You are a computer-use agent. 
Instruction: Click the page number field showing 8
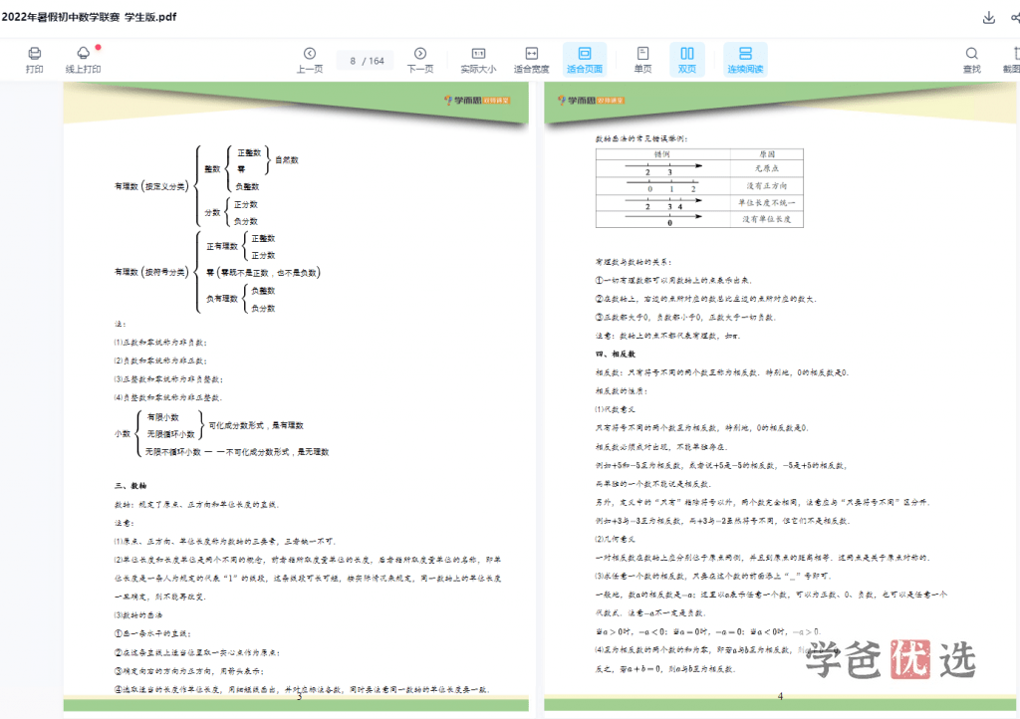[x=353, y=61]
